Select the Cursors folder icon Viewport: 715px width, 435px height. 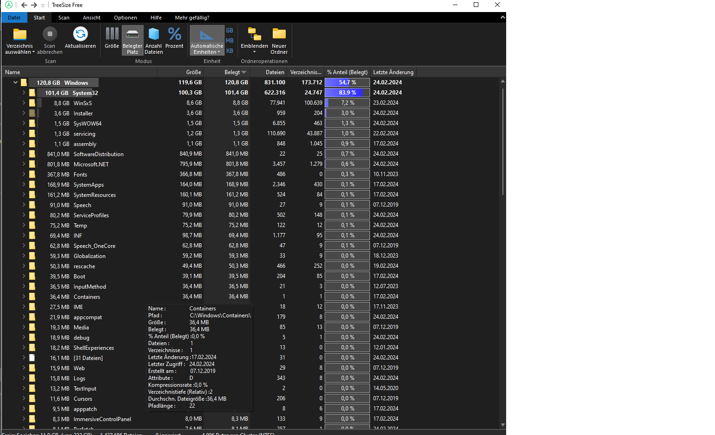(32, 398)
